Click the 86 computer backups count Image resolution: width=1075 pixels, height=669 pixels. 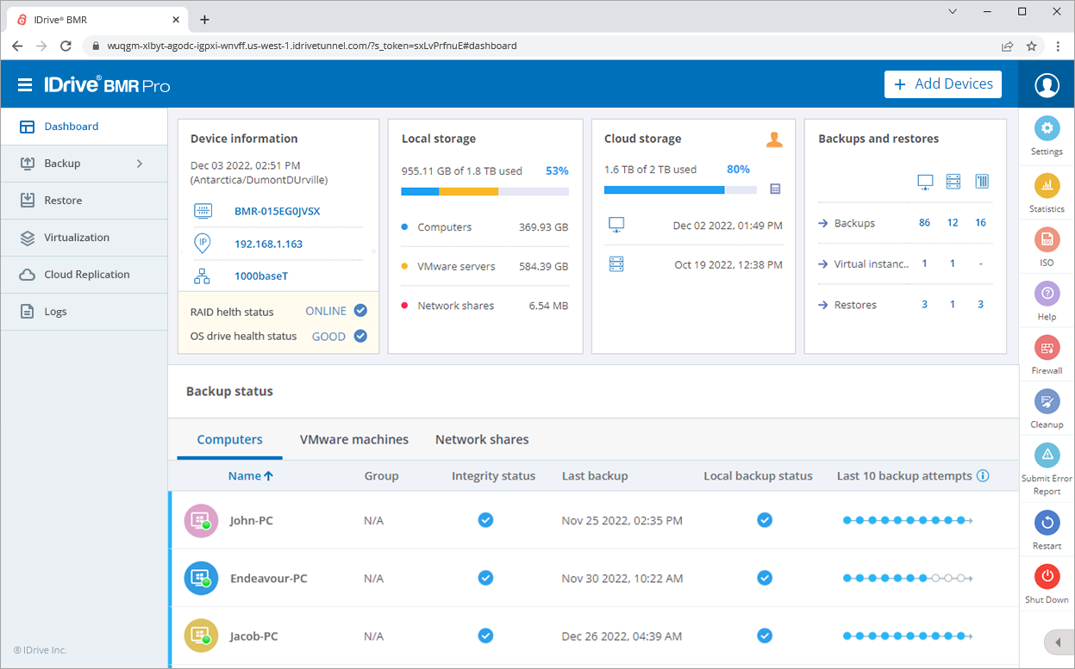click(x=925, y=223)
